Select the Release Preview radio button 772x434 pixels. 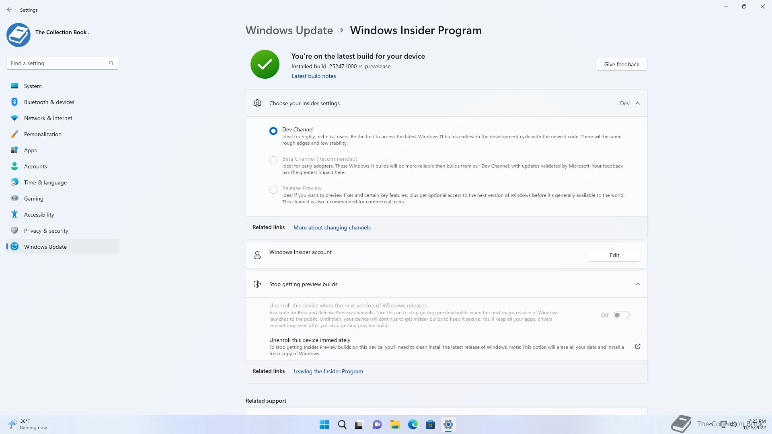coord(273,190)
